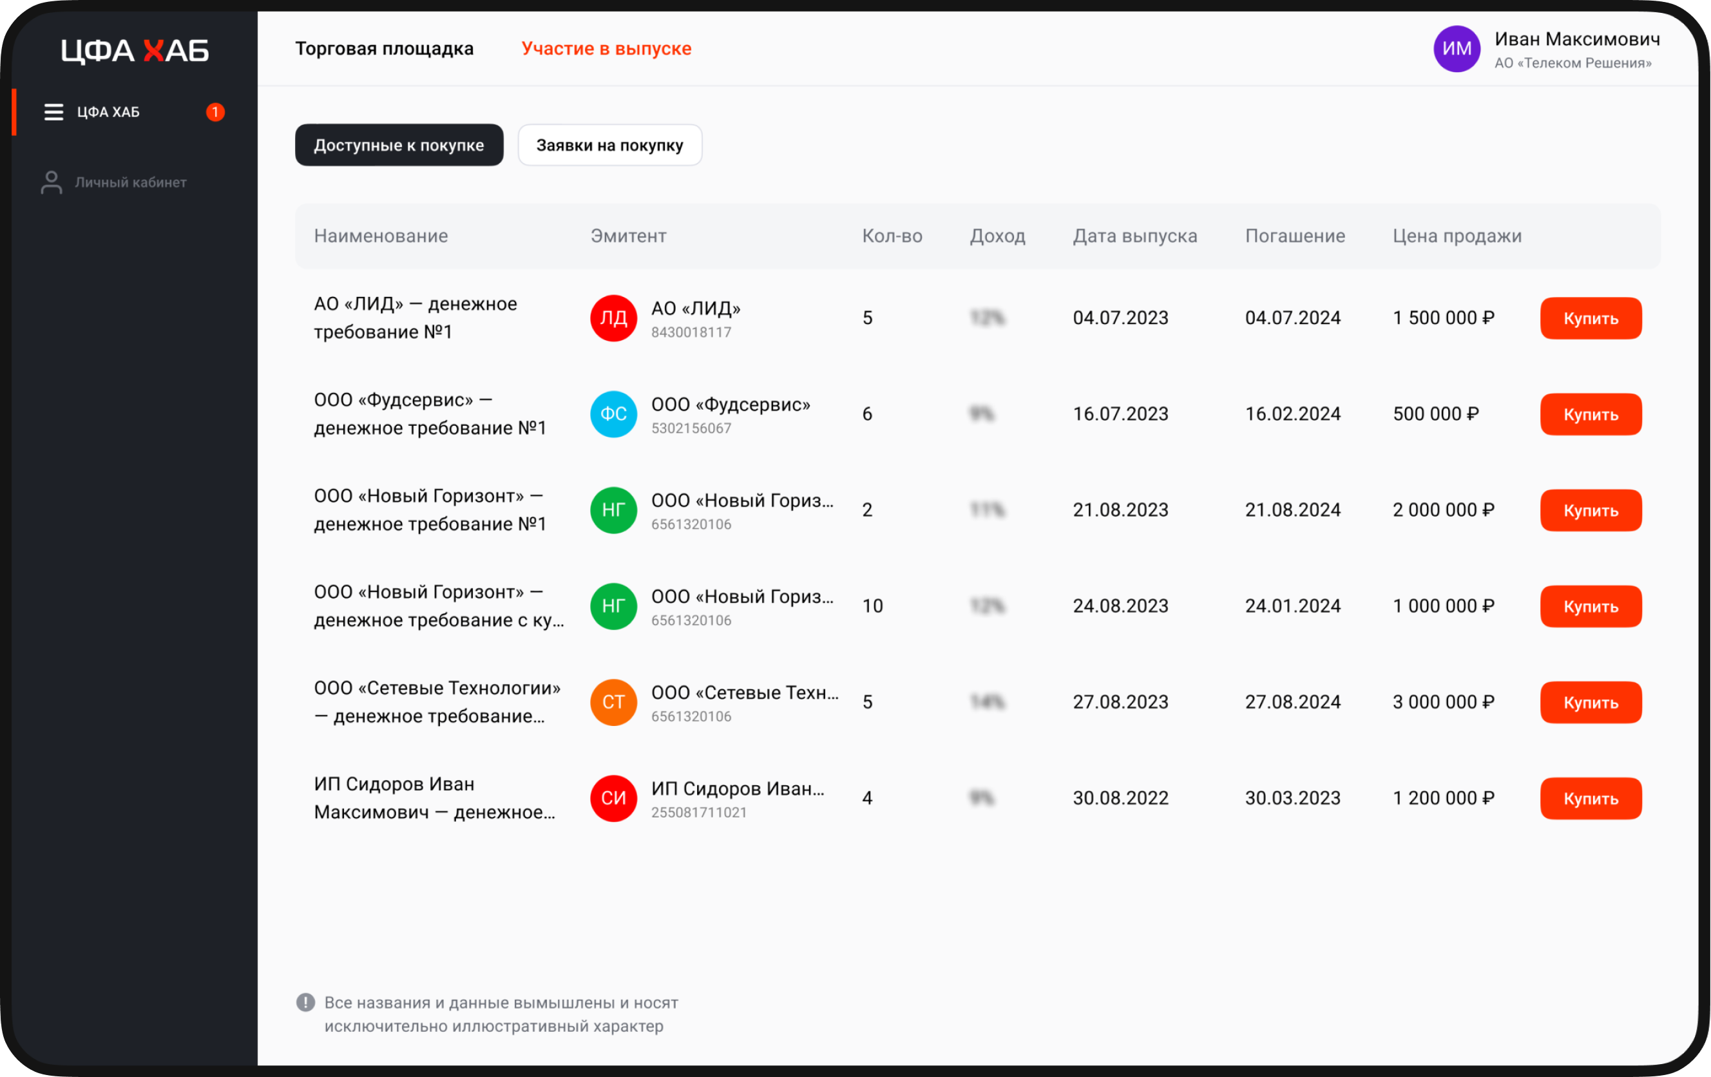Image resolution: width=1711 pixels, height=1077 pixels.
Task: Click price 1 500 000 ₽
Action: (x=1443, y=318)
